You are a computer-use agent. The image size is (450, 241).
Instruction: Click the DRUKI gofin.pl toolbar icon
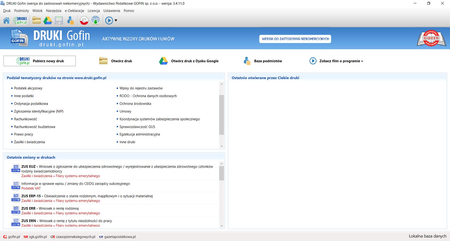click(20, 20)
